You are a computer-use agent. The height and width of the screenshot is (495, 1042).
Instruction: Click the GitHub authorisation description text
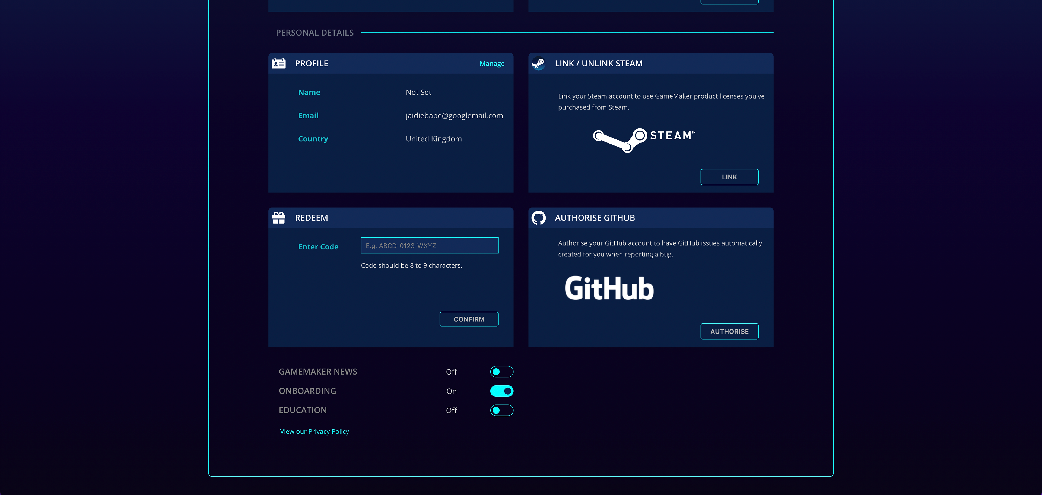660,249
